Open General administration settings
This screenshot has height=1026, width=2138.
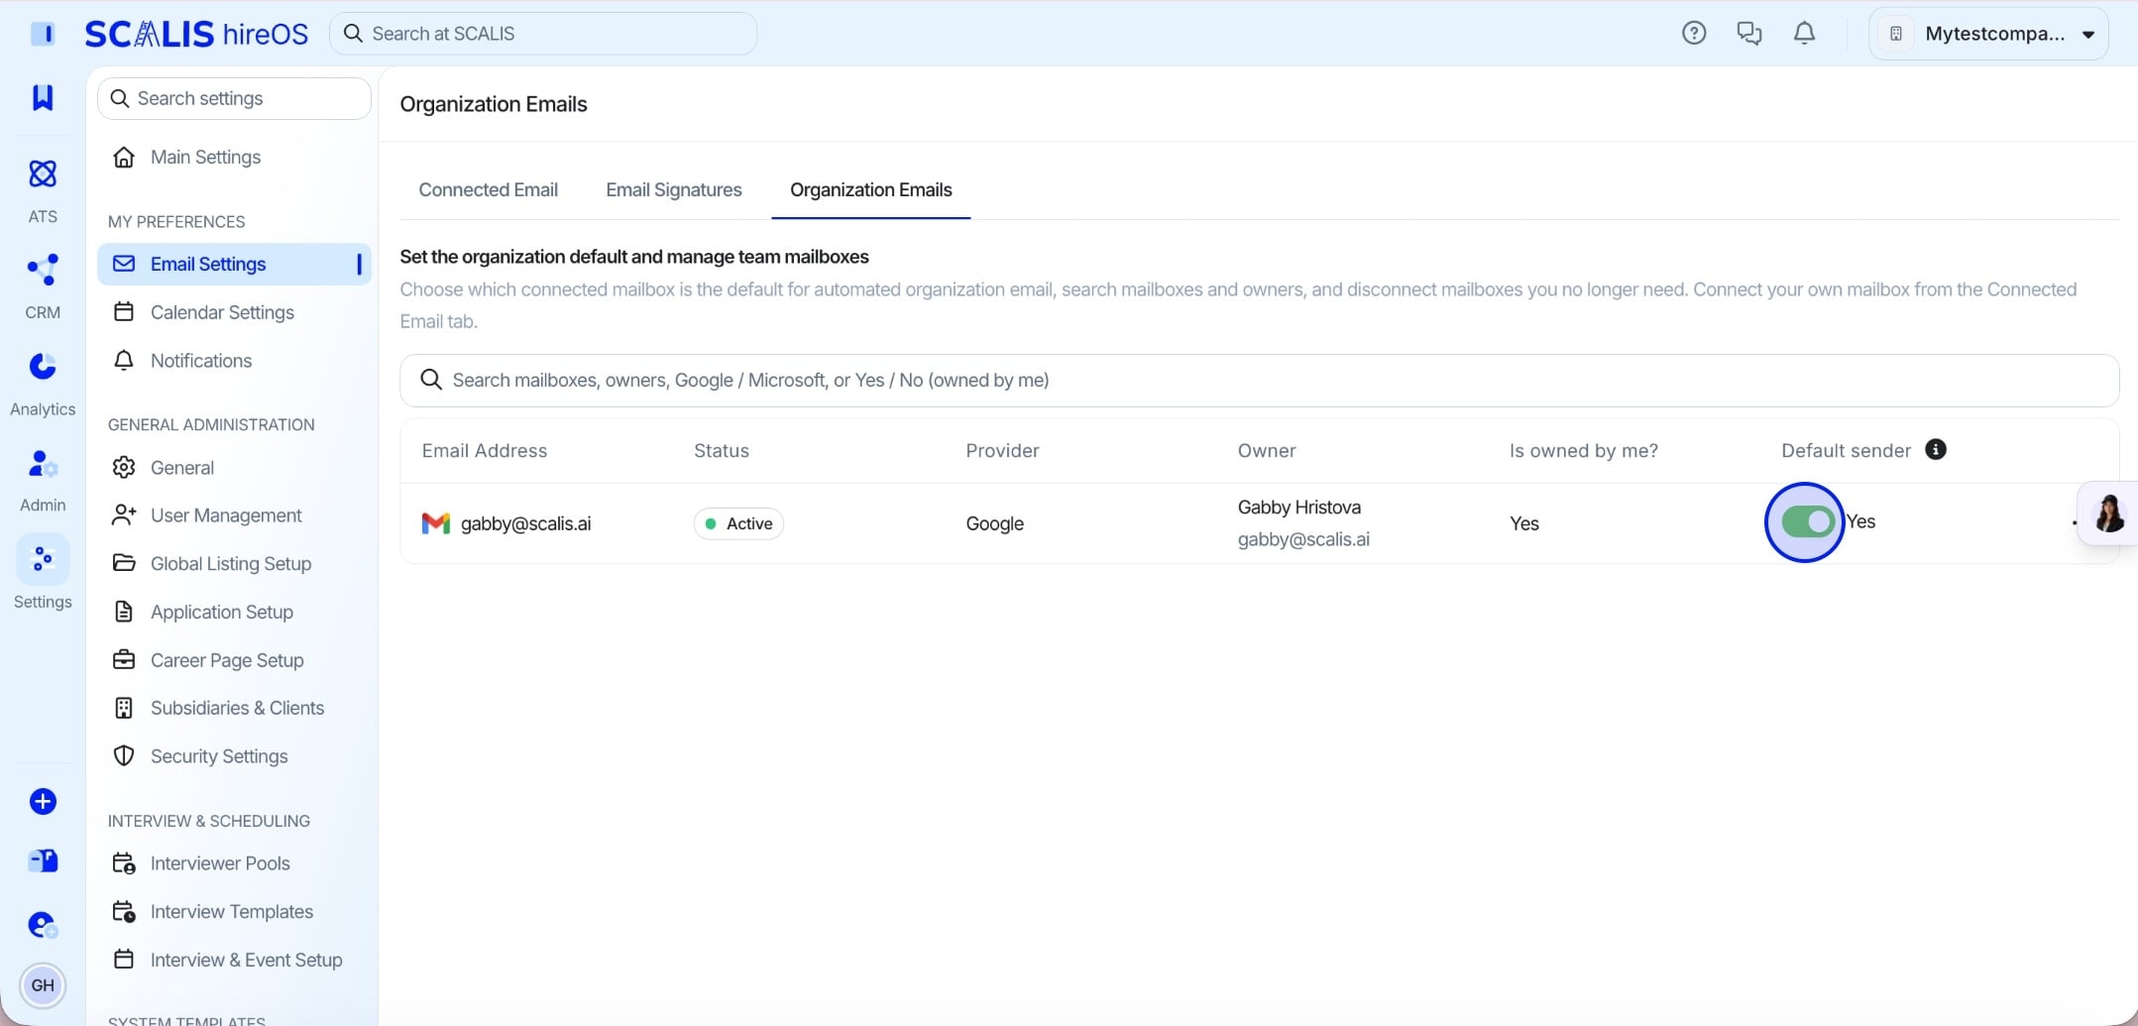pos(182,468)
